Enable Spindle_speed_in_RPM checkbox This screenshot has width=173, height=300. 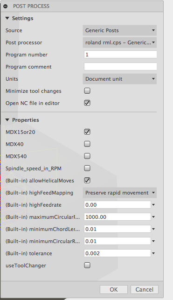pos(87,168)
